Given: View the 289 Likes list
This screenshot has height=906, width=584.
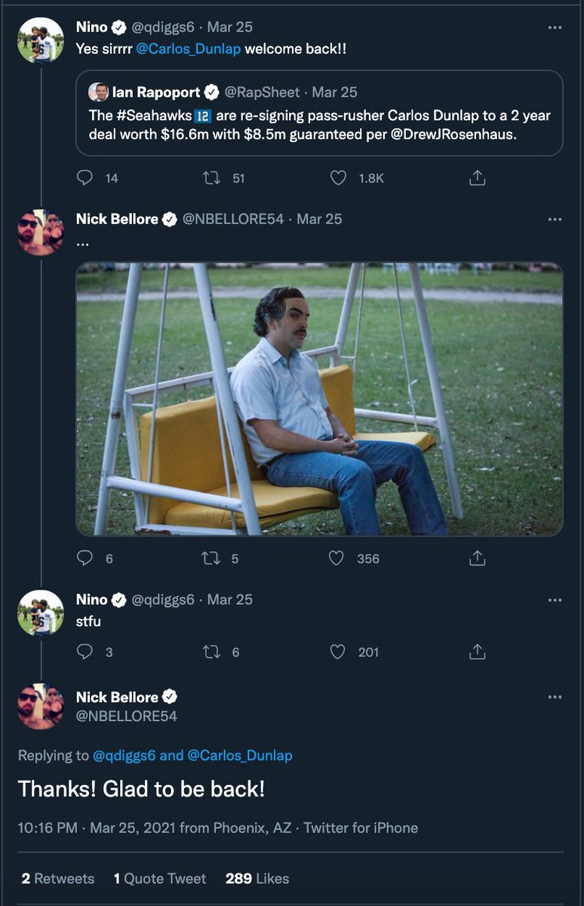Looking at the screenshot, I should (257, 879).
